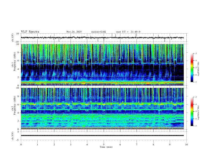
Task: Click the "-4" value on ch.2 color bar
Action: [195, 104]
